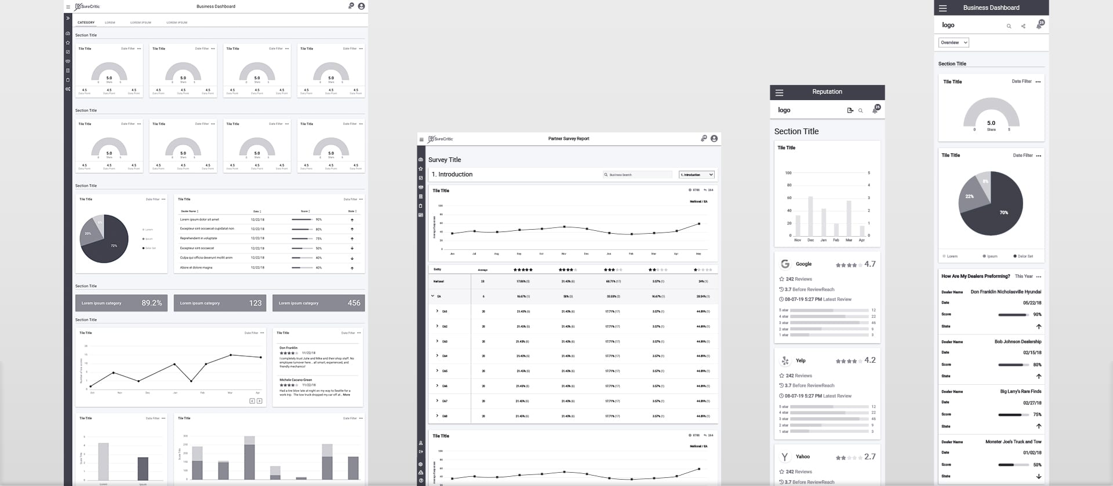Click 'Reprehenderit in voluptate' table row
Image resolution: width=1113 pixels, height=486 pixels.
tap(269, 238)
